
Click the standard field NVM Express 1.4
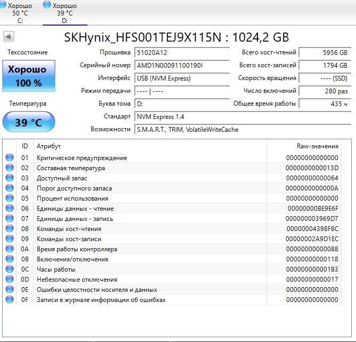pos(242,117)
